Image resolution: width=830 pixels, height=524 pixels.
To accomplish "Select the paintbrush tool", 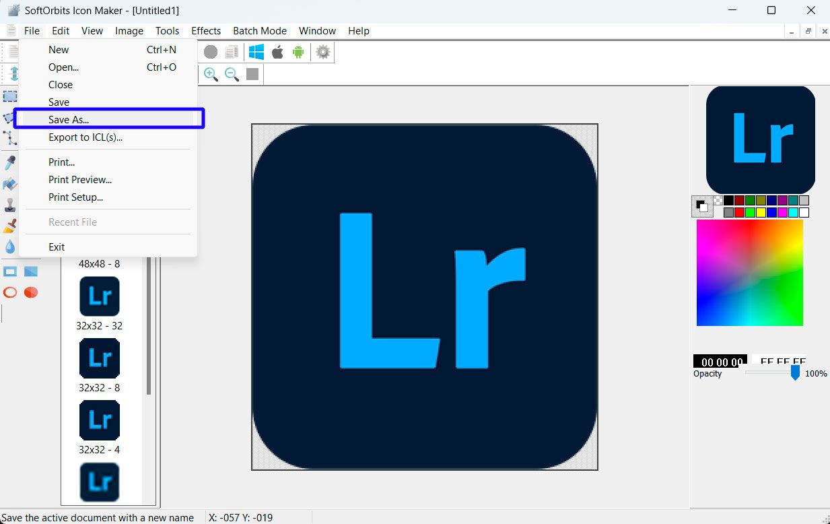I will 10,226.
